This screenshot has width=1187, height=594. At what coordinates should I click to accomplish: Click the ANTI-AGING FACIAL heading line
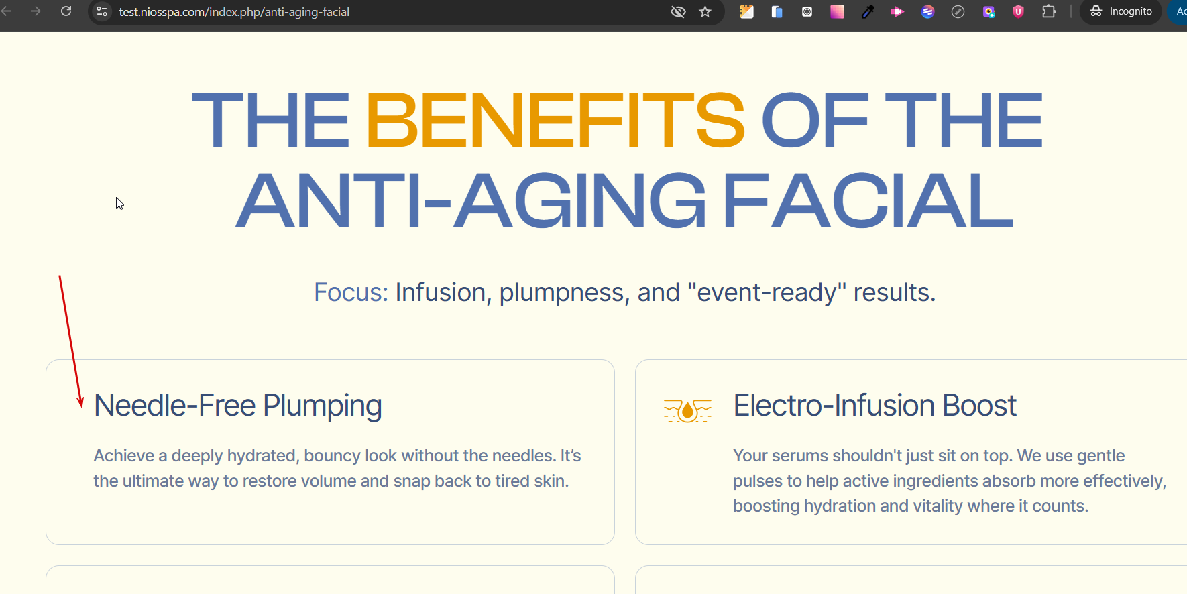[x=624, y=200]
